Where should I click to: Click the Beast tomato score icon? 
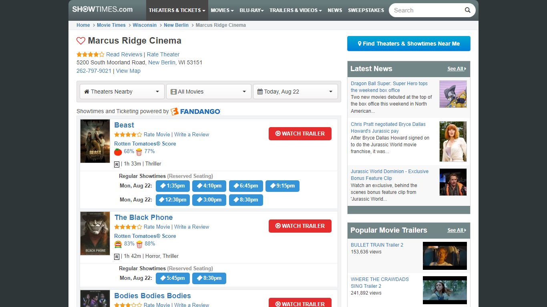(x=118, y=152)
